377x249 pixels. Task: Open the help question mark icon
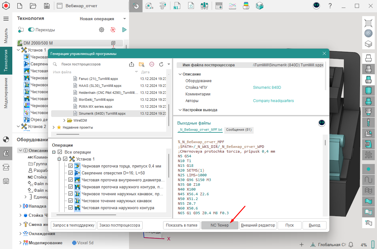(x=330, y=6)
